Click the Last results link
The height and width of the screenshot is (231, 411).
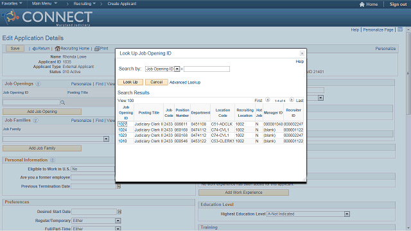coord(300,101)
